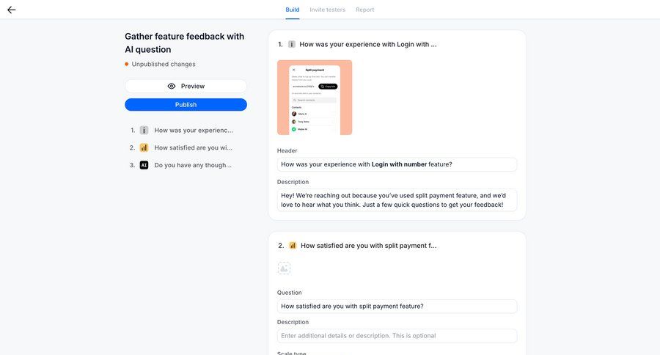Viewport: 660px width, 355px height.
Task: Click the empty Description field in question 2
Action: (397, 335)
